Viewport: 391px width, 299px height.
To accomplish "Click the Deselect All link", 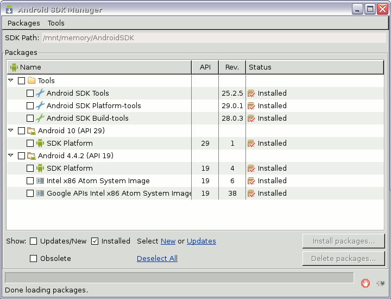I will click(x=157, y=258).
